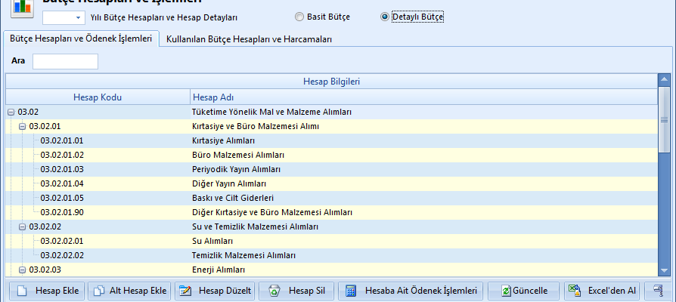Click the Hesap Ekle page icon
The width and height of the screenshot is (676, 302).
pos(22,291)
